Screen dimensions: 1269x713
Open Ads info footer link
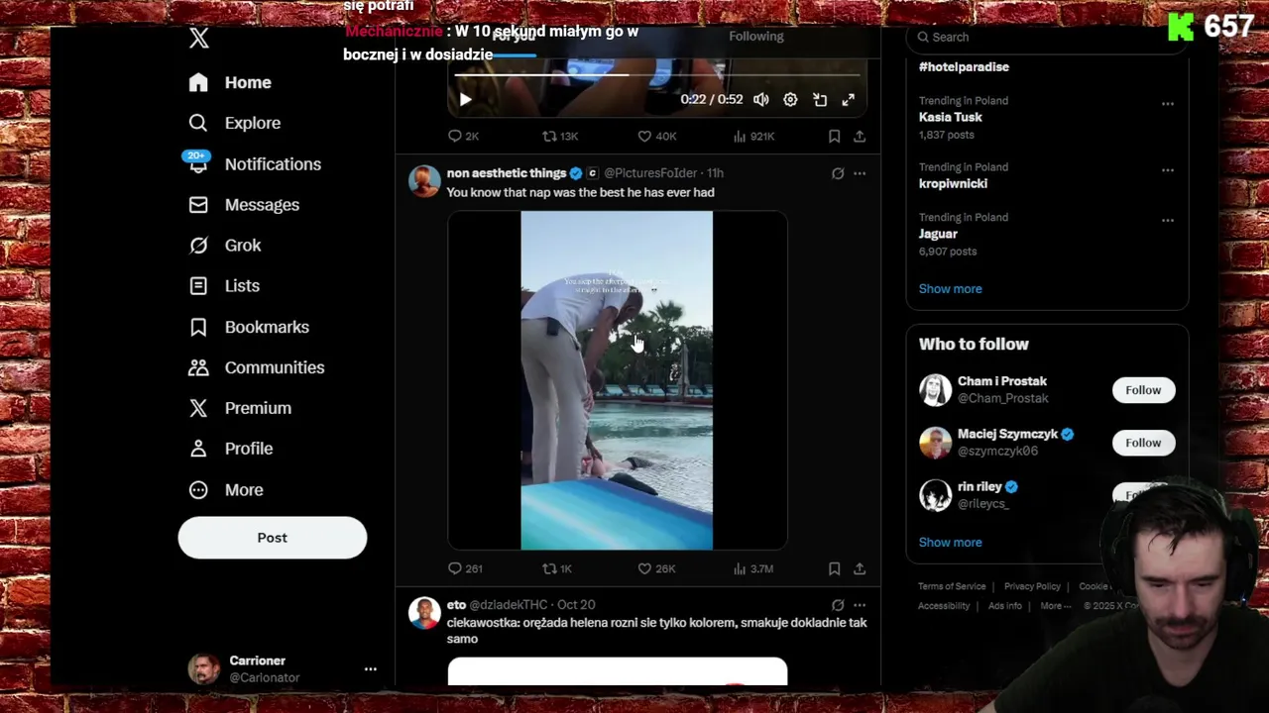pyautogui.click(x=1004, y=606)
